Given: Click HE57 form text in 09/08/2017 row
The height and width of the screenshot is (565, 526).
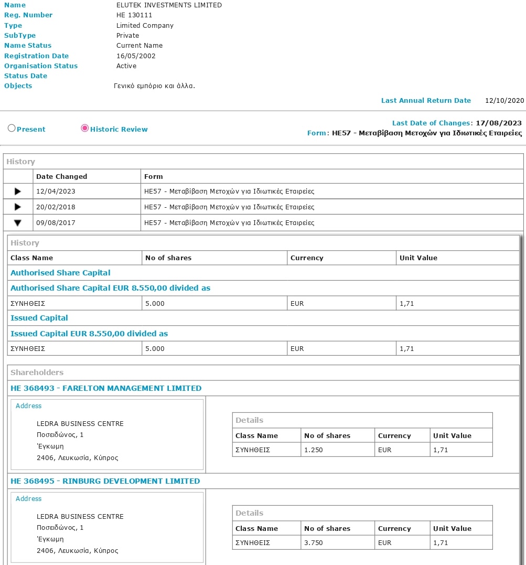Looking at the screenshot, I should coord(229,222).
